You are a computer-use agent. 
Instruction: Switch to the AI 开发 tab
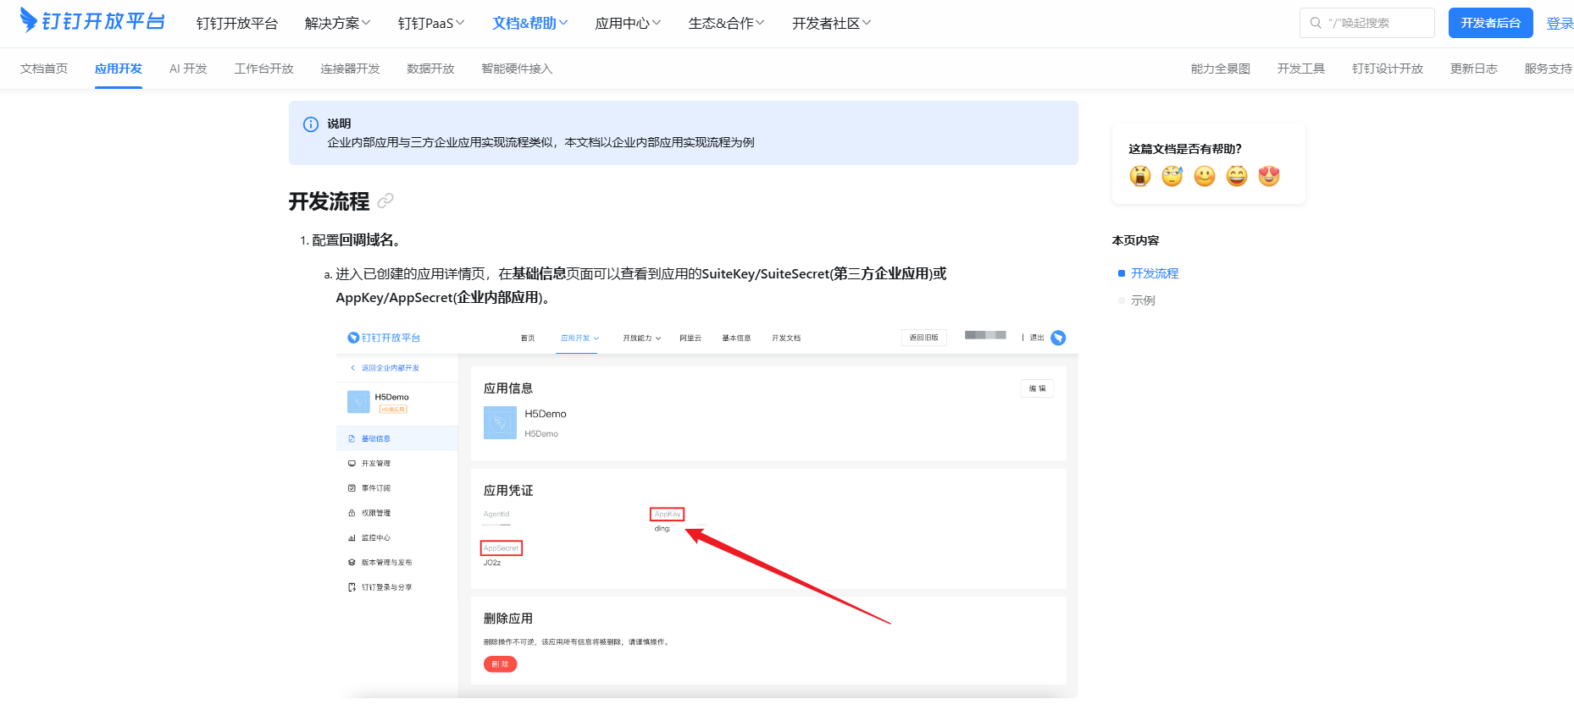[188, 69]
